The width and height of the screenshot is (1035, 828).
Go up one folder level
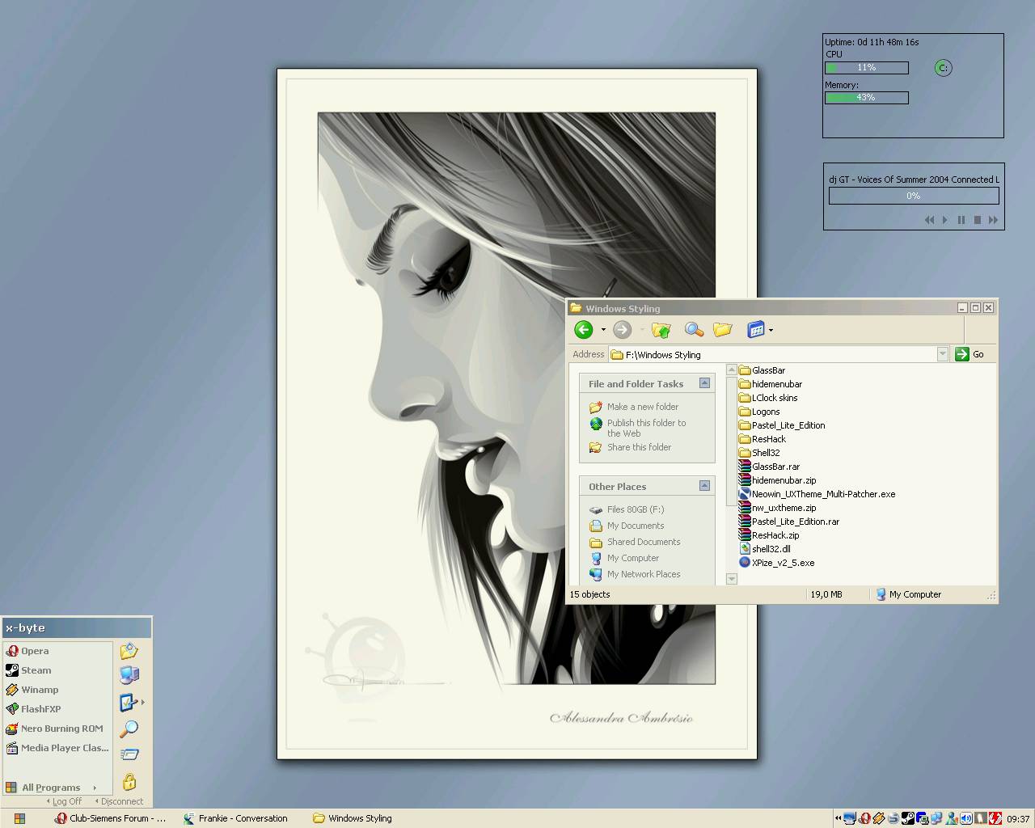(x=661, y=329)
